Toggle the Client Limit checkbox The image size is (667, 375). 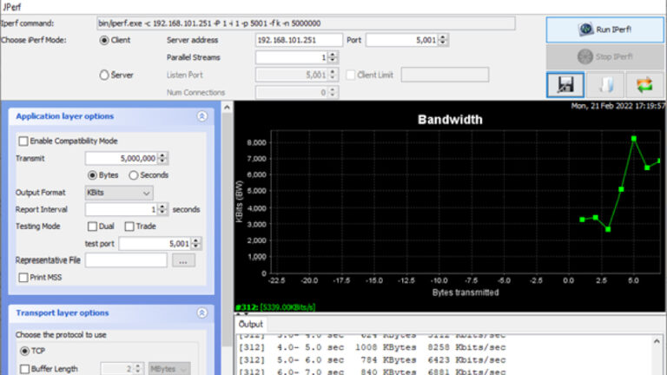point(351,76)
